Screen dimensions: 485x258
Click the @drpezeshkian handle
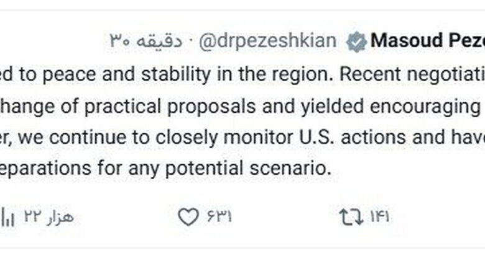click(267, 42)
